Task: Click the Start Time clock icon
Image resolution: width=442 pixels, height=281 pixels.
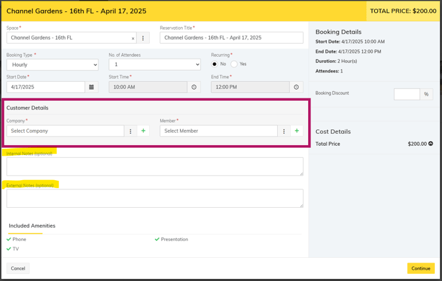Action: 194,87
